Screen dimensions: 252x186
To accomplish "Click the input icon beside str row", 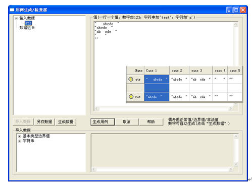I will 131,79.
